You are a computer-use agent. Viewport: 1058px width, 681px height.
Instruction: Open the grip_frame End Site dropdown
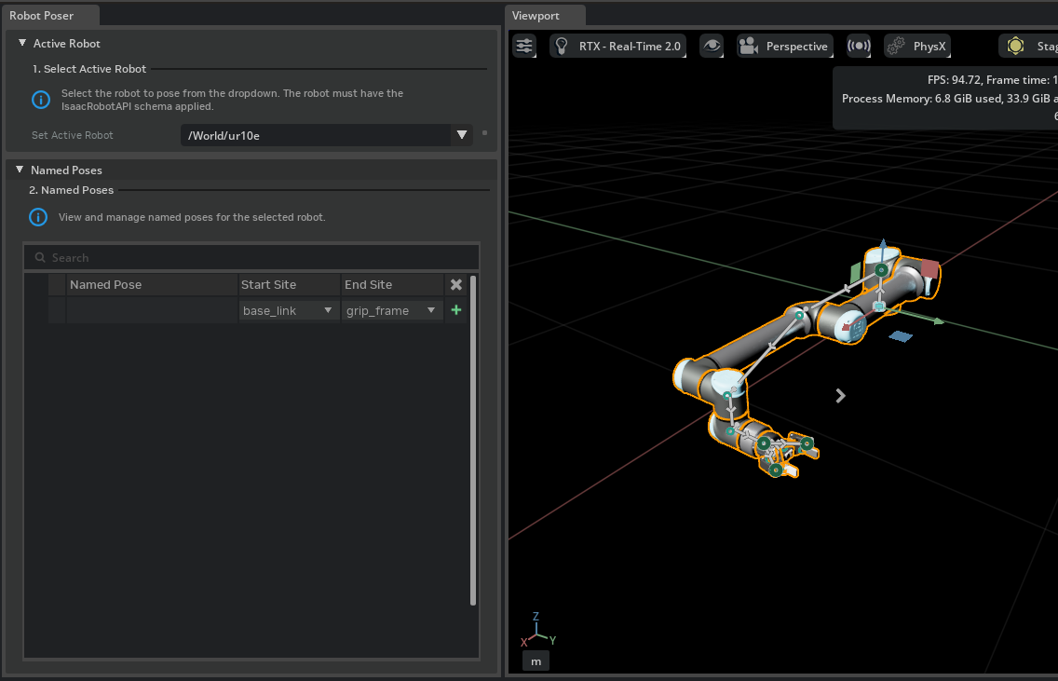coord(392,310)
